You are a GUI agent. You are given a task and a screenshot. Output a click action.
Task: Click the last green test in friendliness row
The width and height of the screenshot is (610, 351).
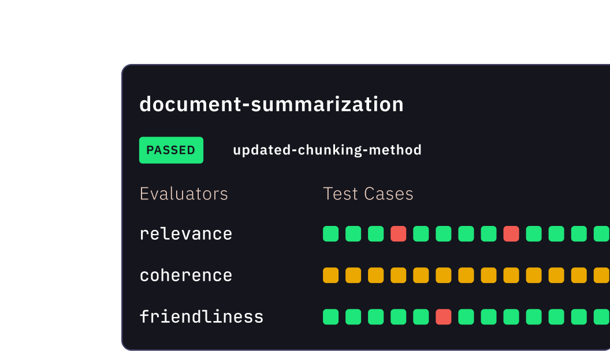pos(601,316)
